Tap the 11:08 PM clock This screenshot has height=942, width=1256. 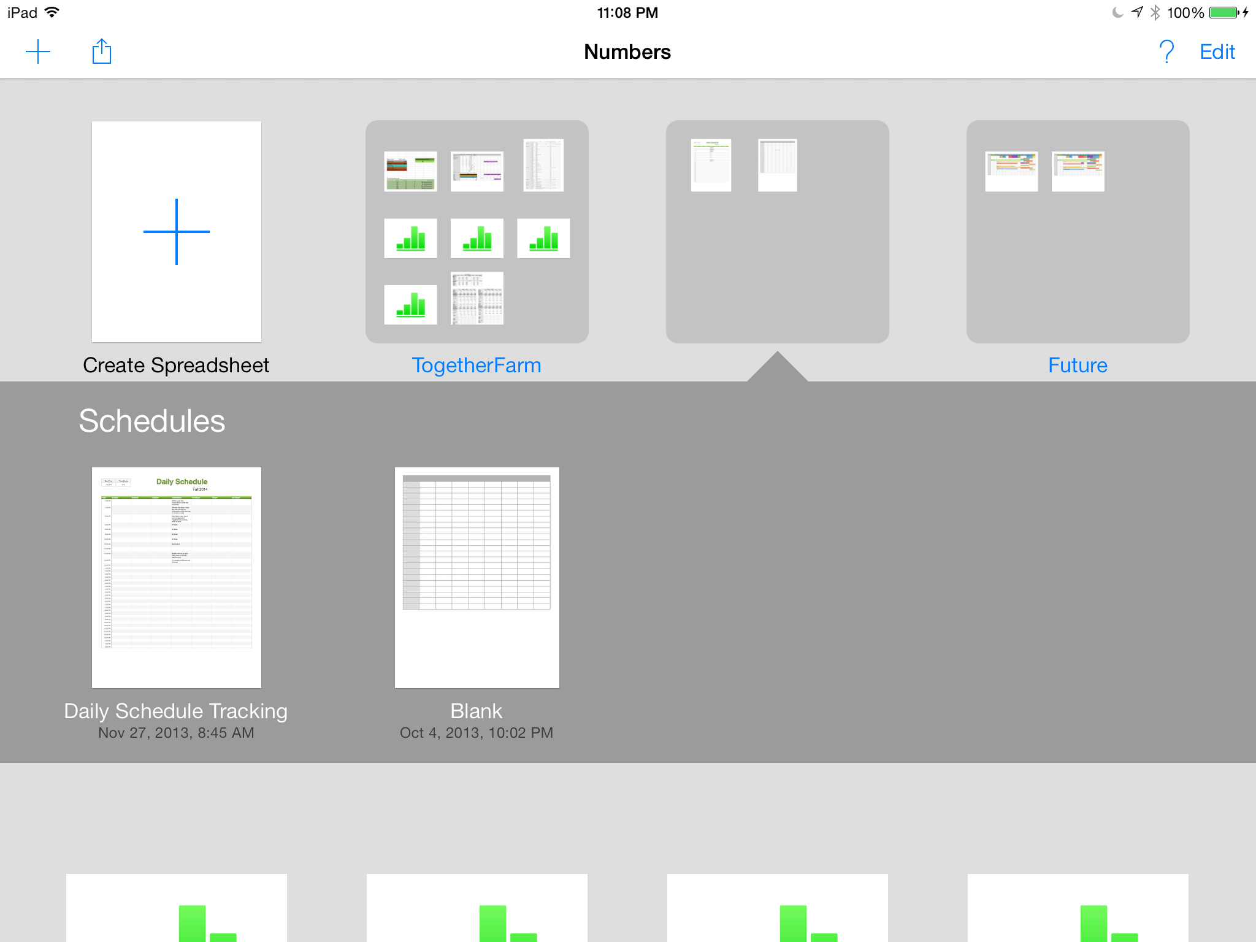click(x=627, y=13)
